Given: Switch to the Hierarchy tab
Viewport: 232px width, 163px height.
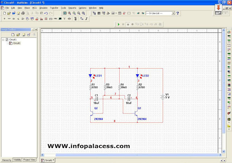Looking at the screenshot, I should (x=7, y=160).
